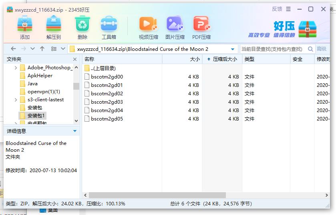336x215 pixels.
Task: Select file bscotm2gd02
Action: point(107,94)
